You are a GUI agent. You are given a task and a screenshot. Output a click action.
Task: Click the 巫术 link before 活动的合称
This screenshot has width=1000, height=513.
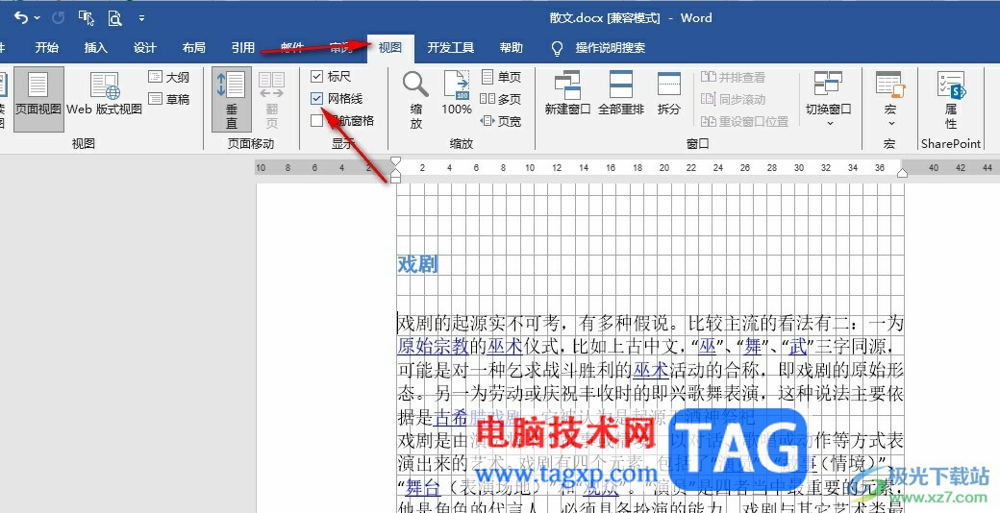tap(651, 370)
